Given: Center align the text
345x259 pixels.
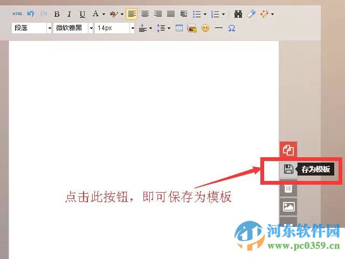Looking at the screenshot, I should (145, 14).
